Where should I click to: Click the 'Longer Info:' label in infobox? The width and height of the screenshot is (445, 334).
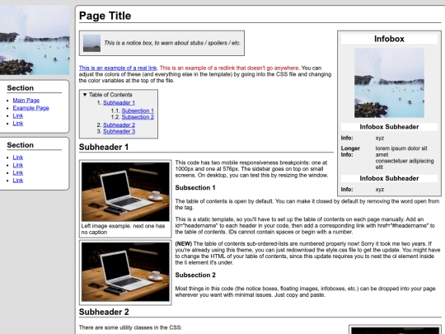coord(350,152)
